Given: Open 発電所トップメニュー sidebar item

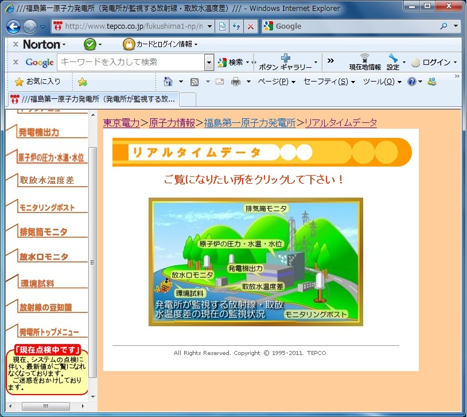Looking at the screenshot, I should 49,332.
